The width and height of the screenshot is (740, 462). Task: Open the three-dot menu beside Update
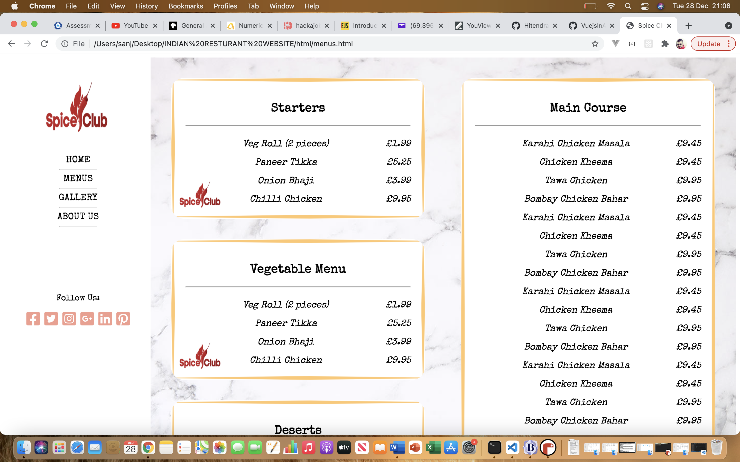pyautogui.click(x=728, y=43)
